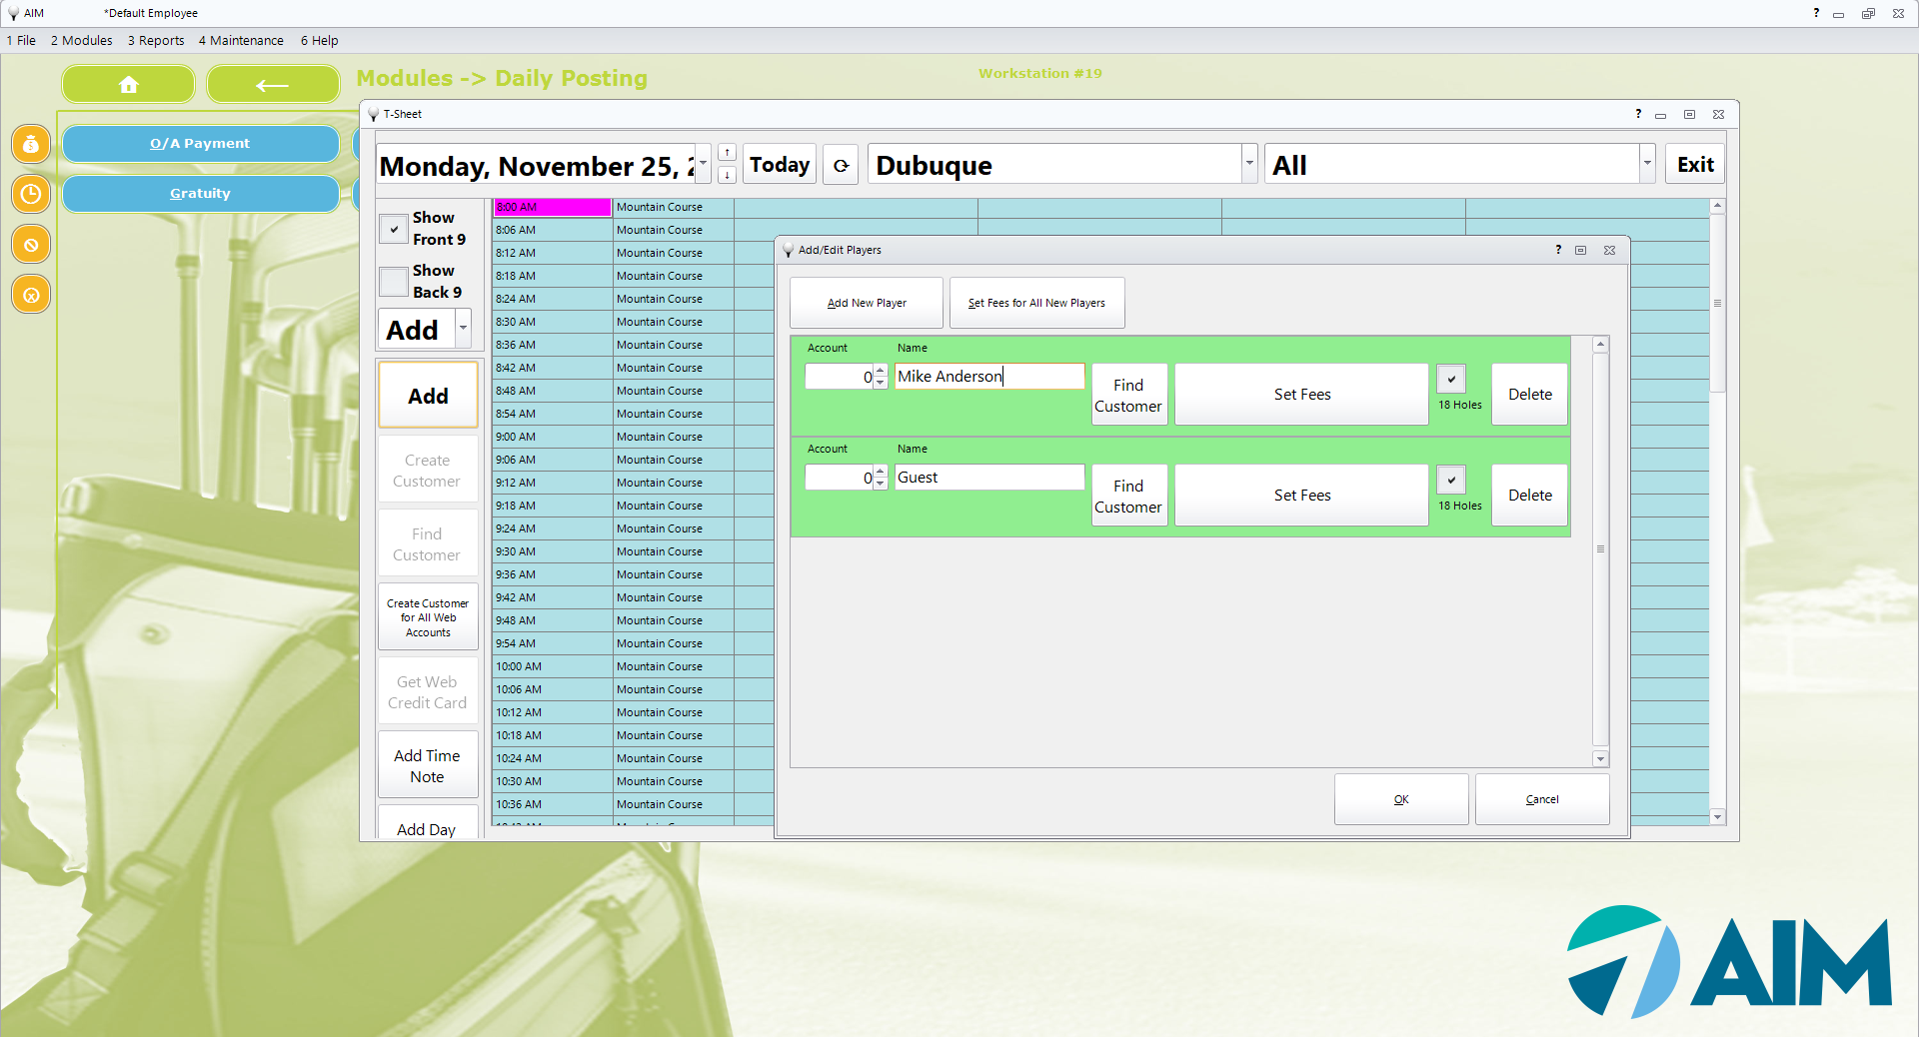
Task: Click the green back arrow icon
Action: [x=273, y=84]
